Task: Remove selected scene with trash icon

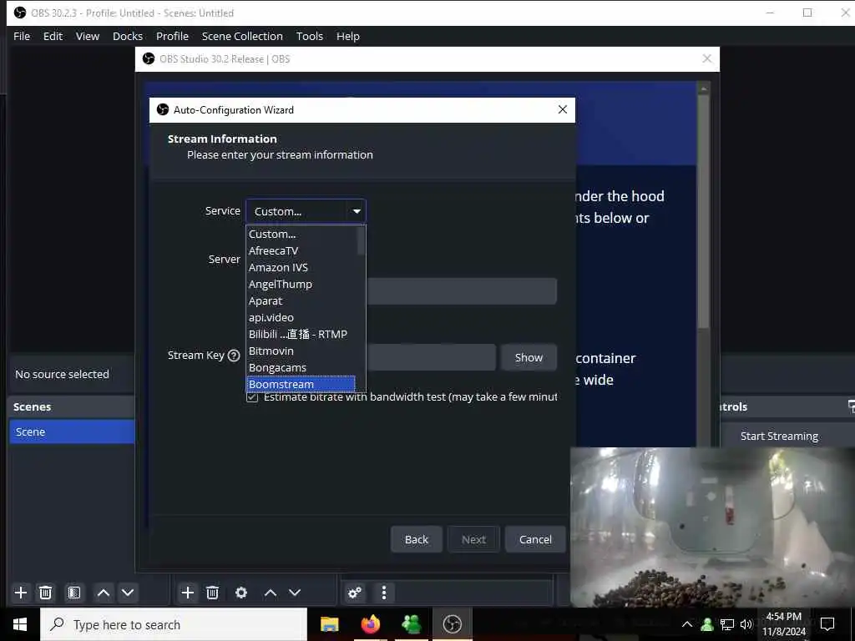Action: 46,593
